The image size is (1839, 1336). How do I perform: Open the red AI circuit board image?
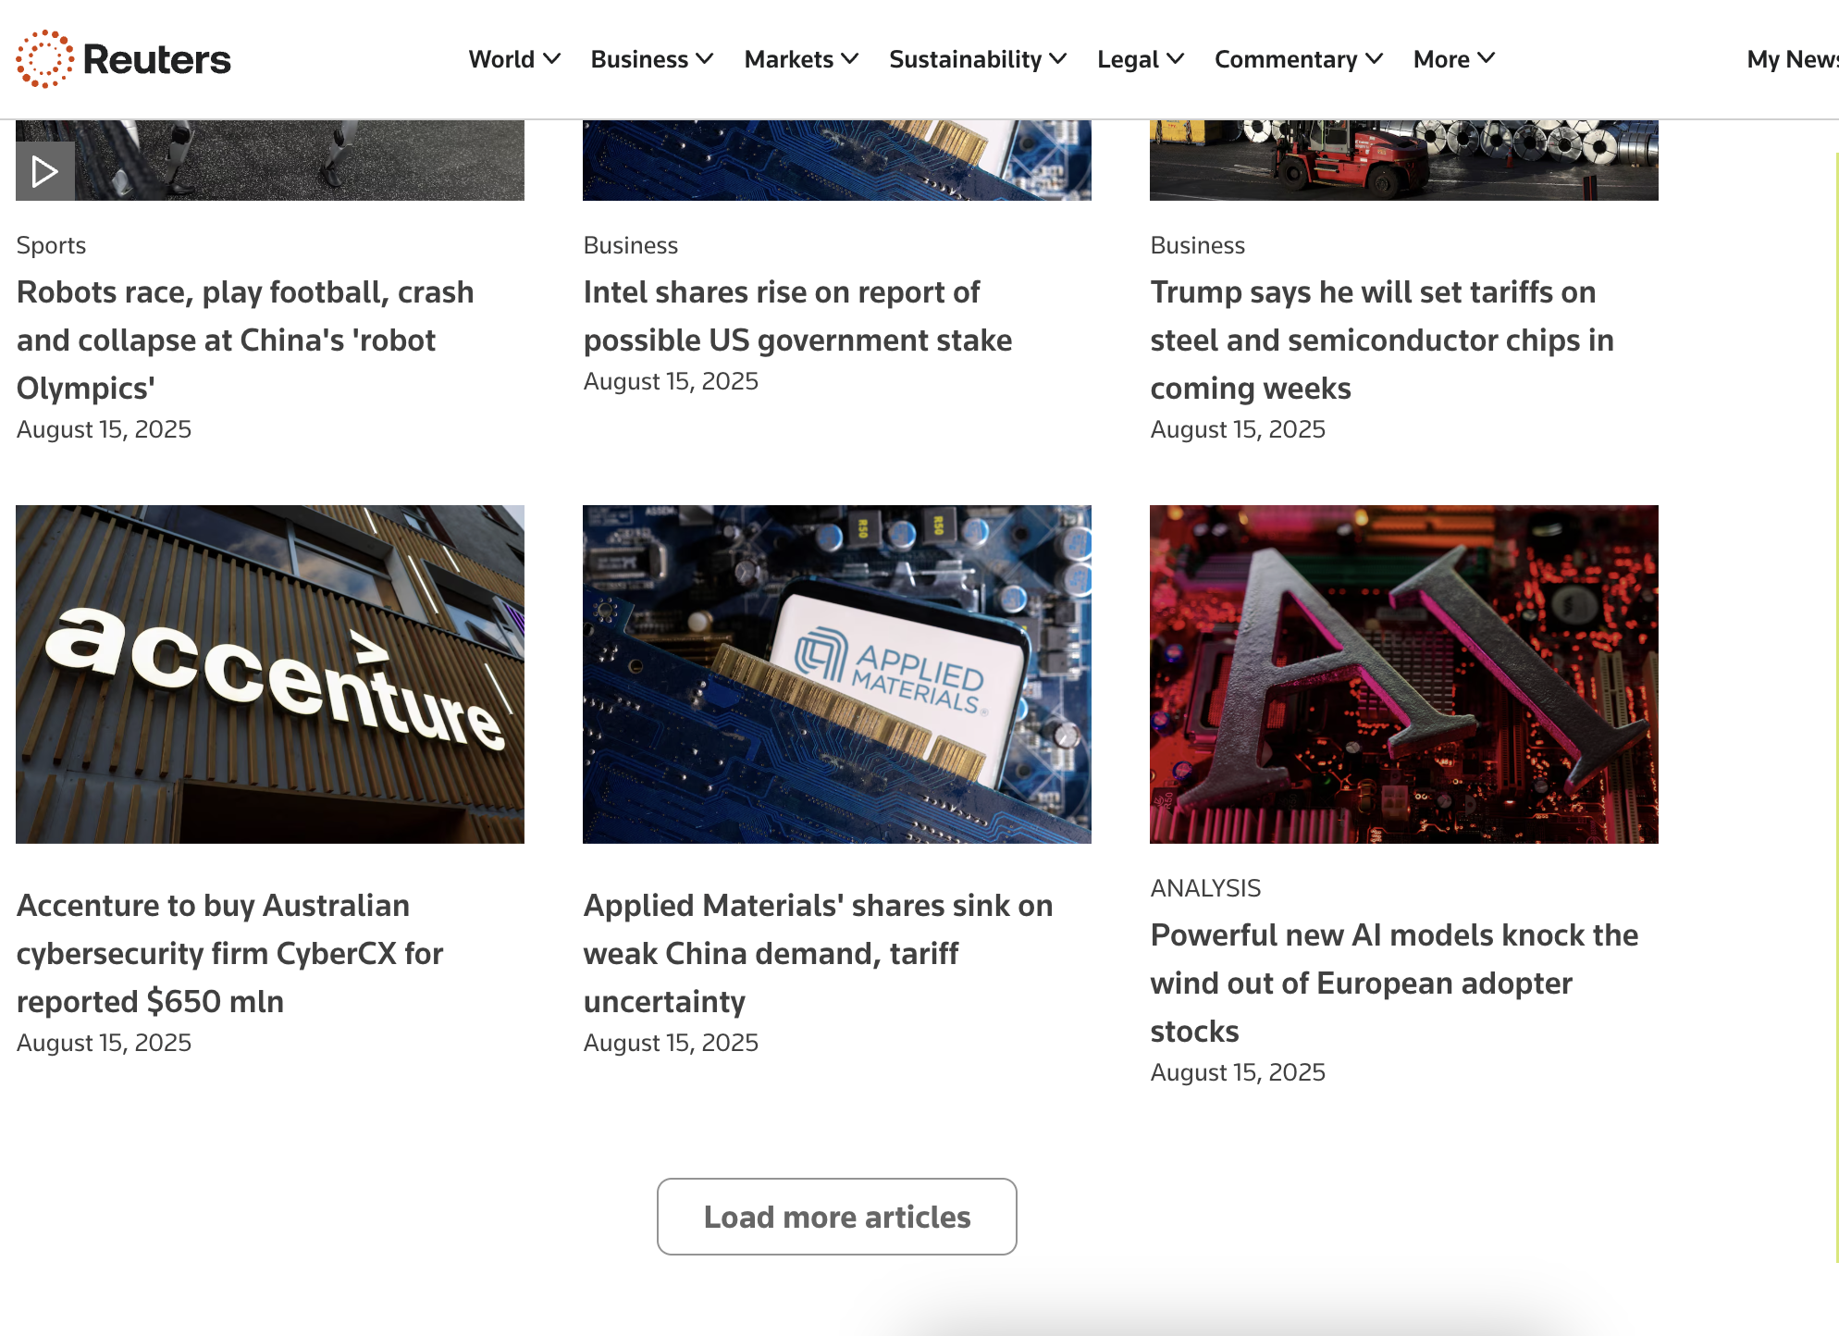coord(1403,674)
